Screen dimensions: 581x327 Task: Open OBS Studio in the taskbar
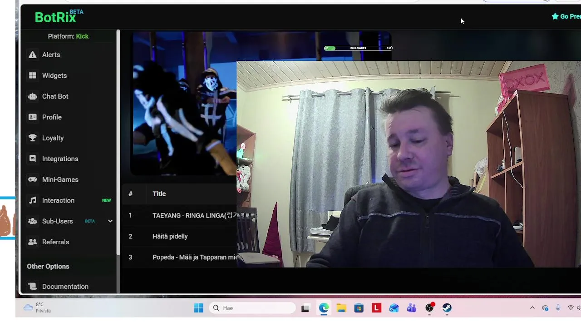[x=429, y=308]
